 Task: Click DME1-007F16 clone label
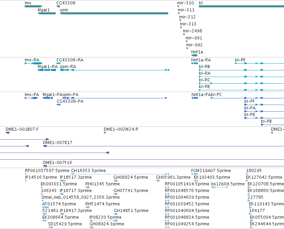click(57, 163)
